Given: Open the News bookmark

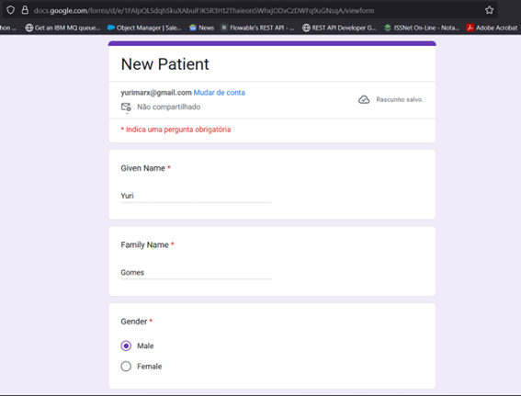Looking at the screenshot, I should pos(201,28).
